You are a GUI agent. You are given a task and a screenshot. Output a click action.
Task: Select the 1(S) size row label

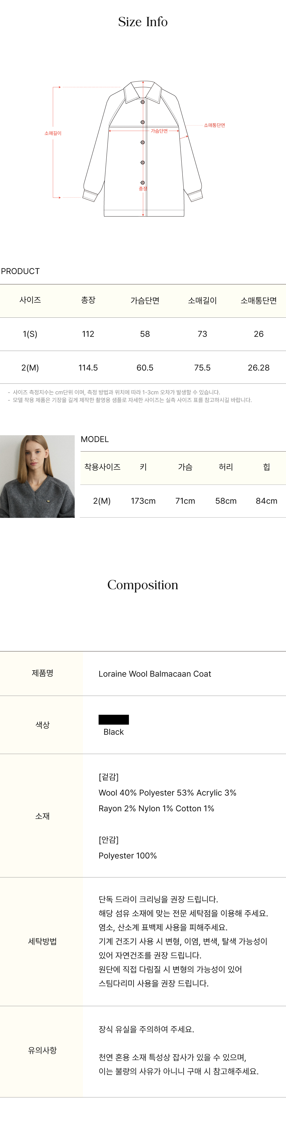click(x=30, y=334)
